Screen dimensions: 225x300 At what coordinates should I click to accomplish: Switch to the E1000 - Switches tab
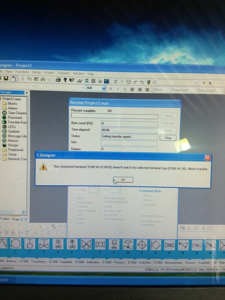click(139, 262)
